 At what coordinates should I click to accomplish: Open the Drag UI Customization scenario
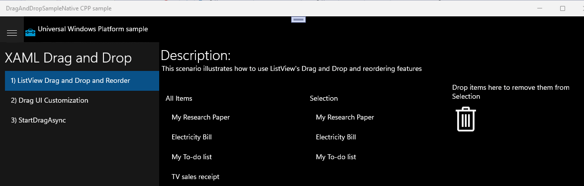pyautogui.click(x=82, y=100)
